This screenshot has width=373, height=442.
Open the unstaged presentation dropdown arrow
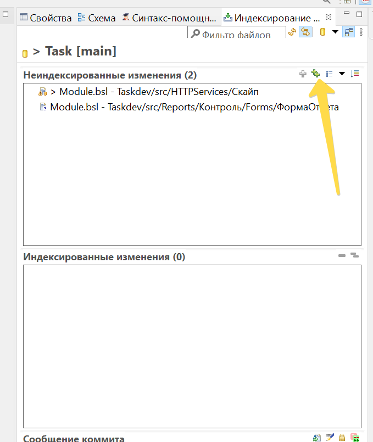[342, 74]
